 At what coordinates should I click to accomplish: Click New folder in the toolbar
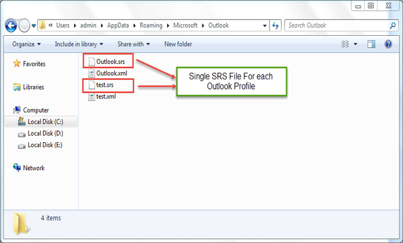click(178, 44)
